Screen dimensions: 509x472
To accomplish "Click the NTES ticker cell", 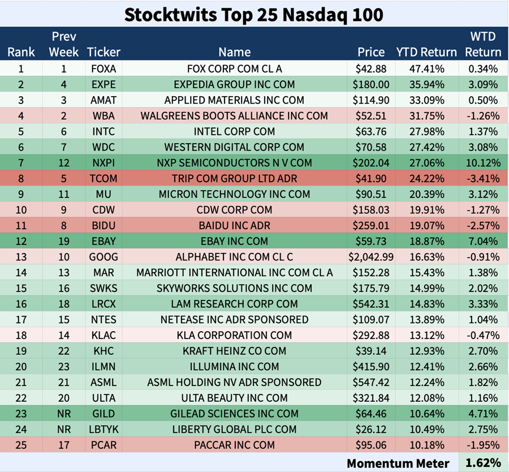I will (x=103, y=320).
